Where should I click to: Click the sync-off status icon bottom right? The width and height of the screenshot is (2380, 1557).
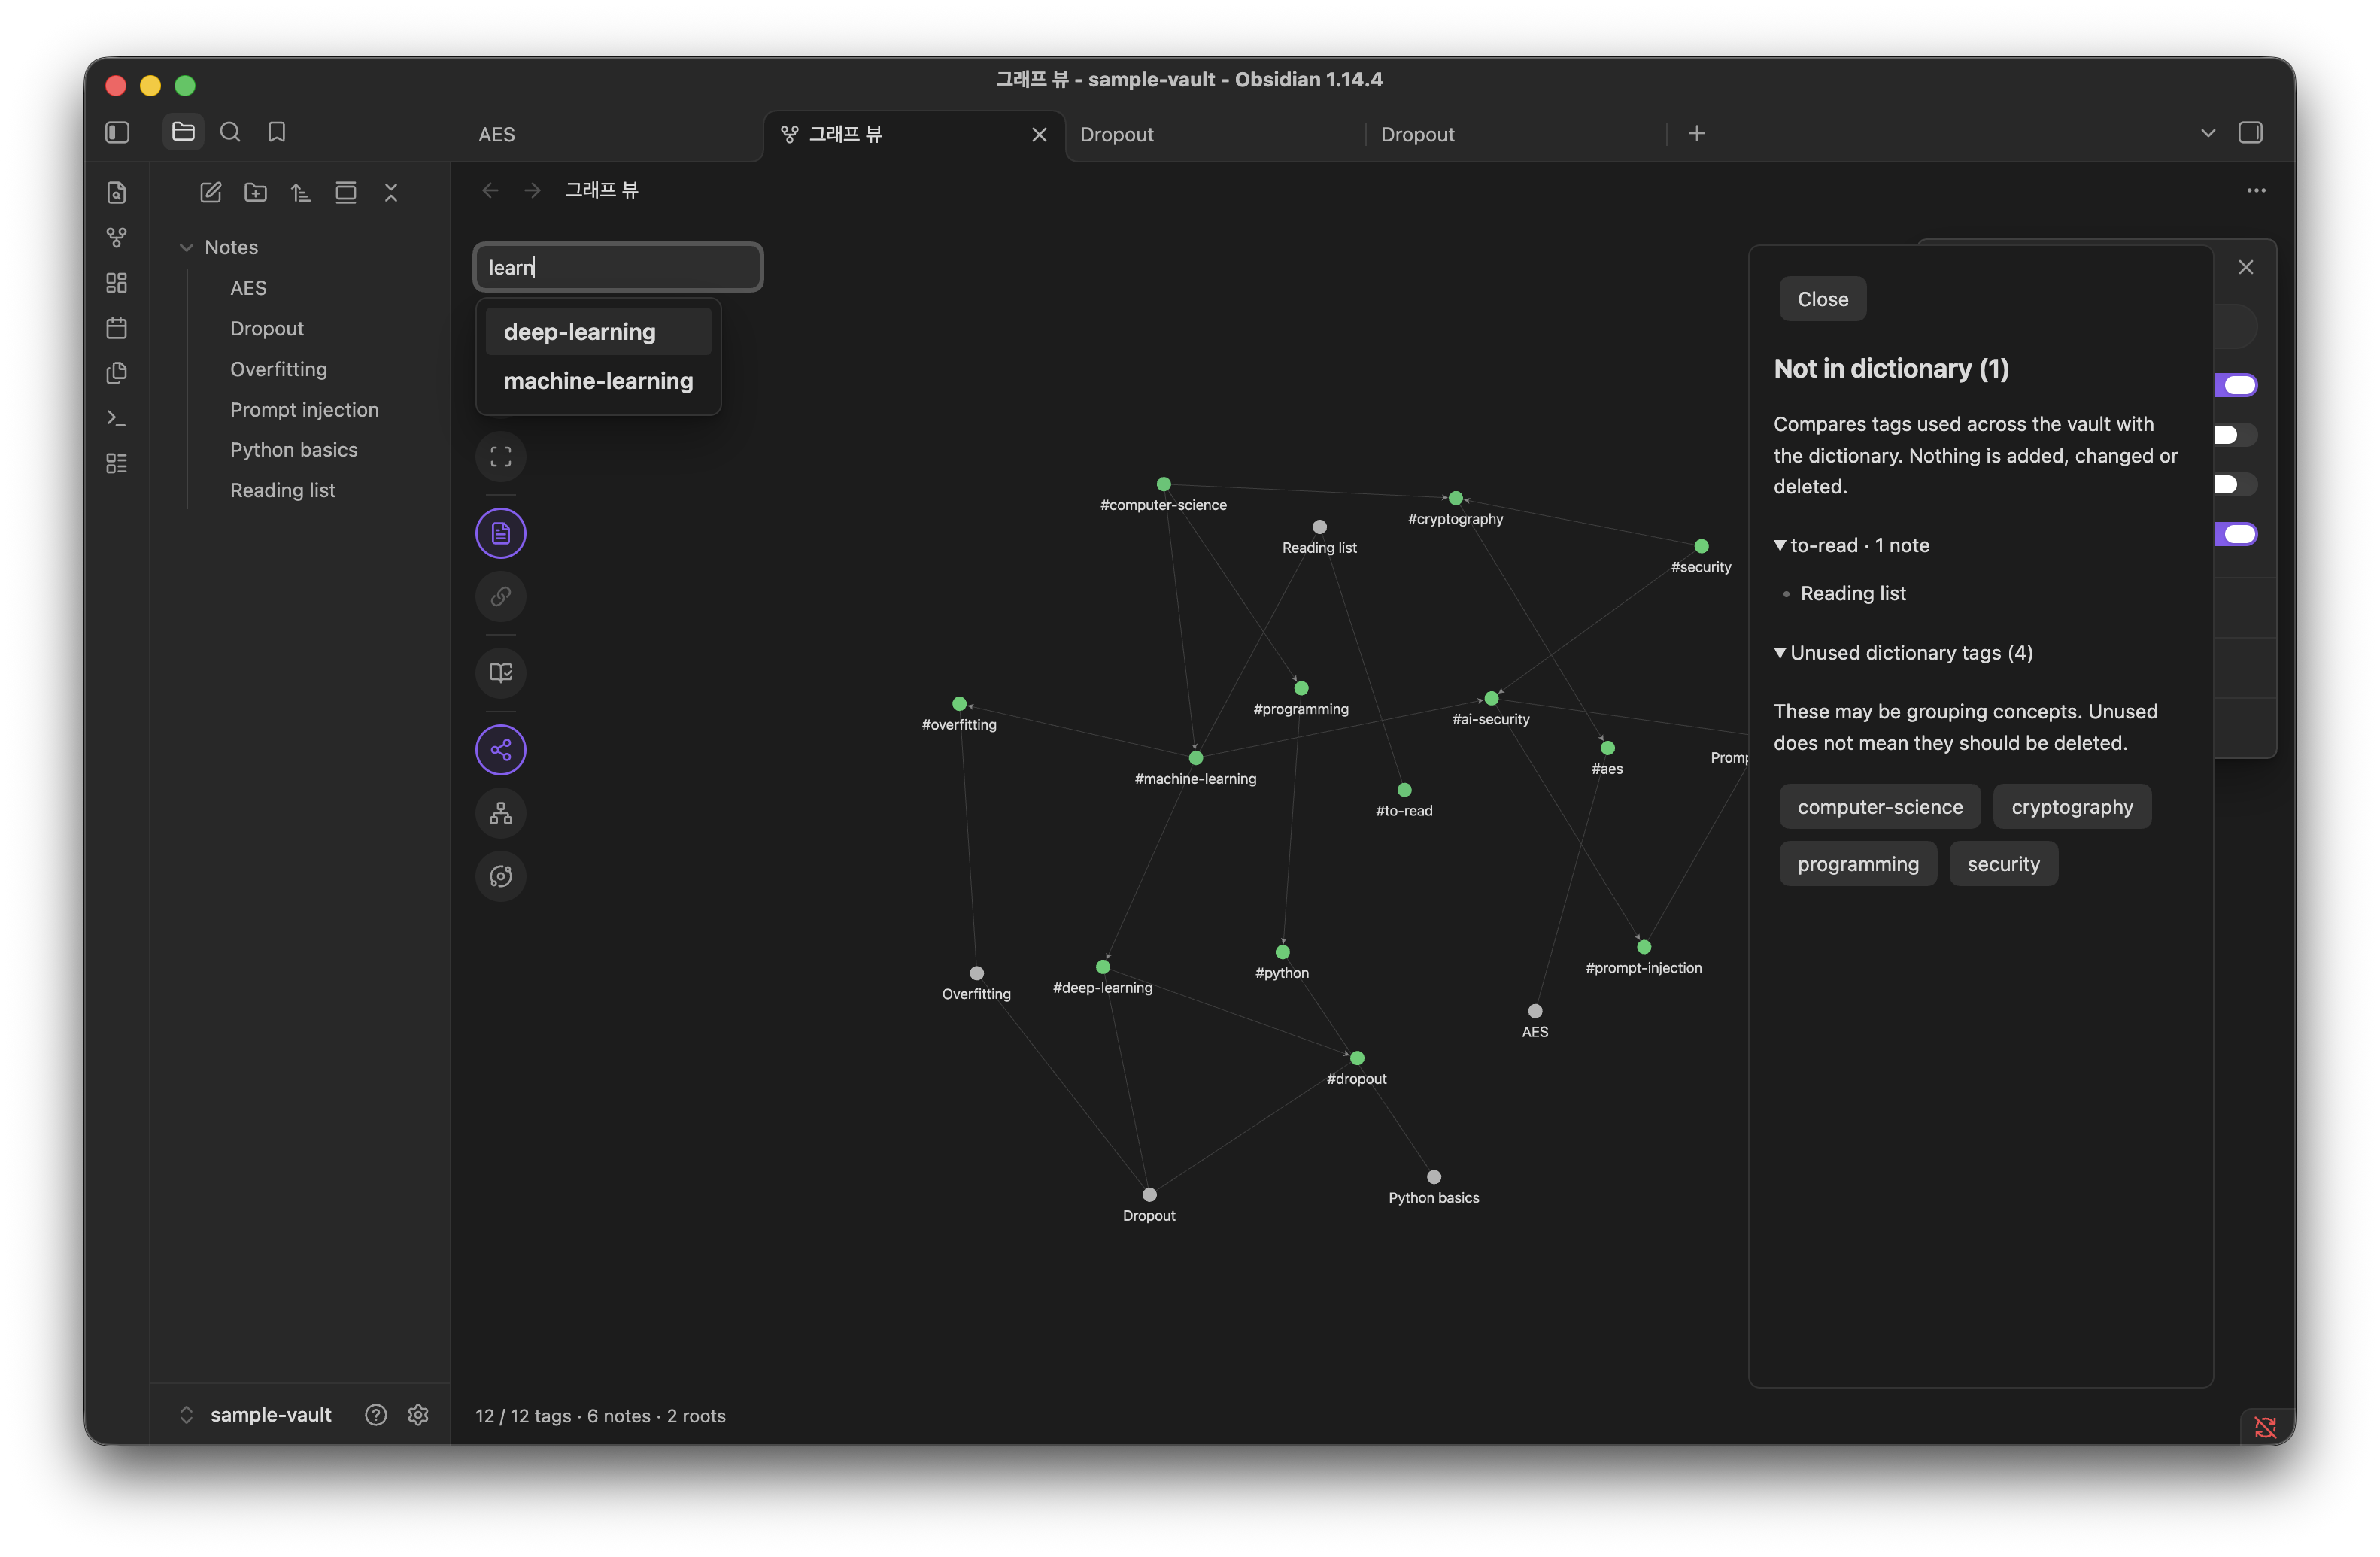click(2265, 1427)
